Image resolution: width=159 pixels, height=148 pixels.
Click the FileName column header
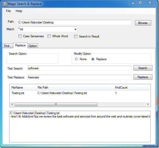click(23, 88)
